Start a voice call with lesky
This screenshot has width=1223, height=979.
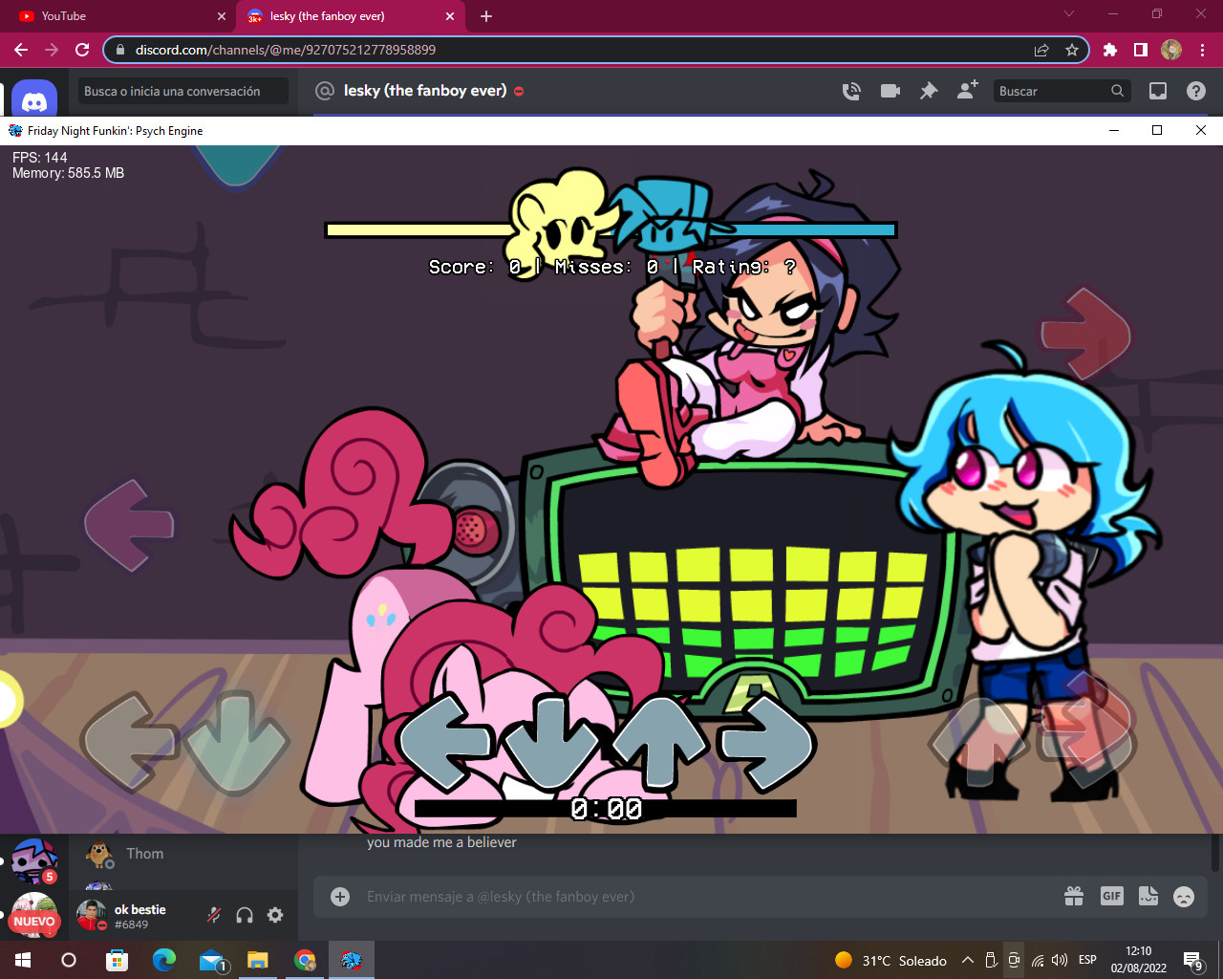click(x=851, y=91)
